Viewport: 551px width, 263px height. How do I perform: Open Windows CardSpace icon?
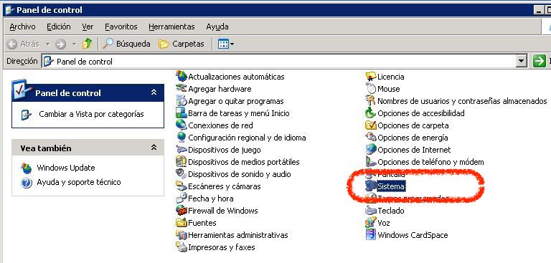(371, 234)
